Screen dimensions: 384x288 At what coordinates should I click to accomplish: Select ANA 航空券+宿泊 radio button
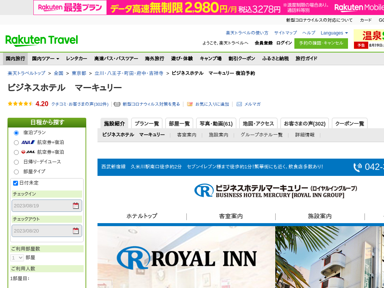pos(16,142)
